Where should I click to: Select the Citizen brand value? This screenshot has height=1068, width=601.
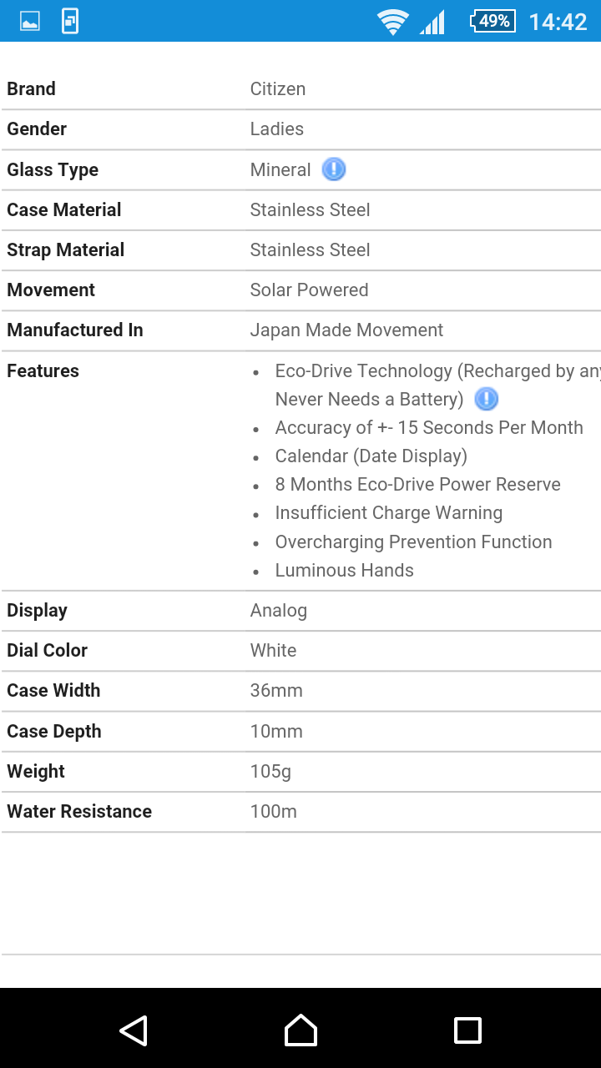click(278, 89)
